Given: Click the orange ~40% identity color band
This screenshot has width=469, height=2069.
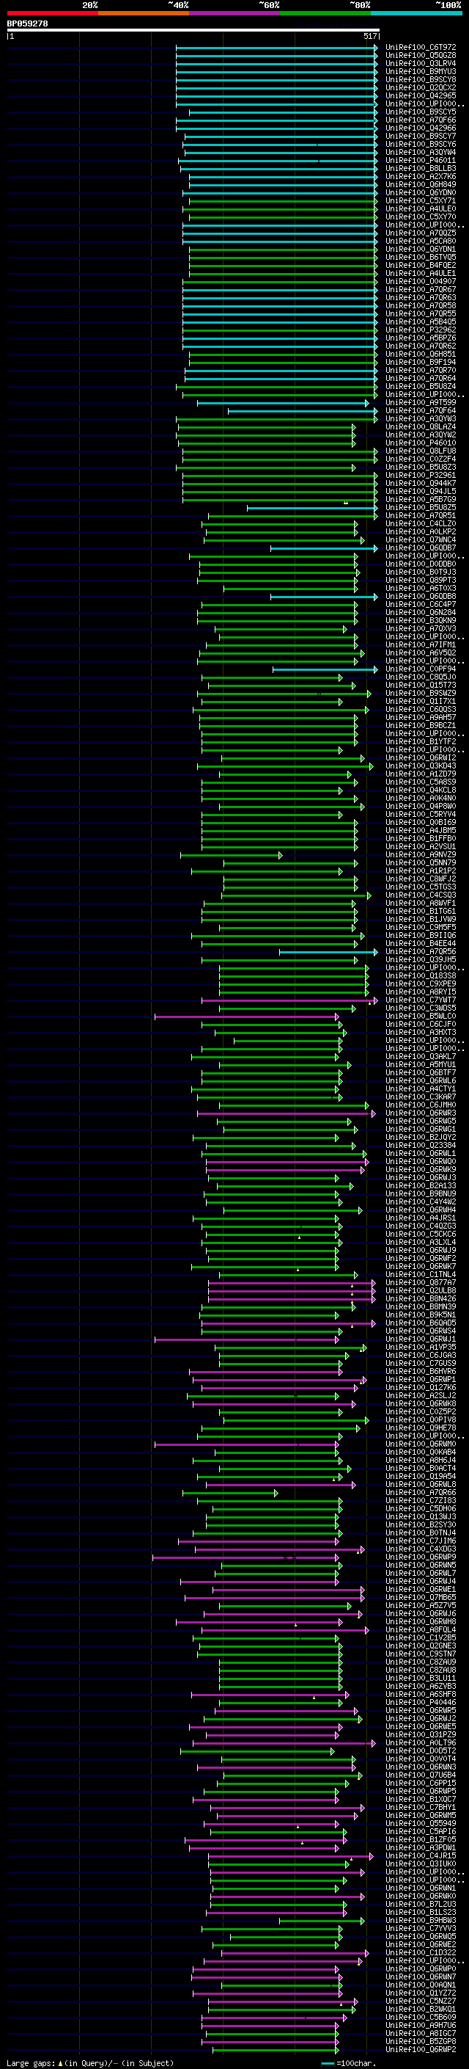Looking at the screenshot, I should (144, 13).
